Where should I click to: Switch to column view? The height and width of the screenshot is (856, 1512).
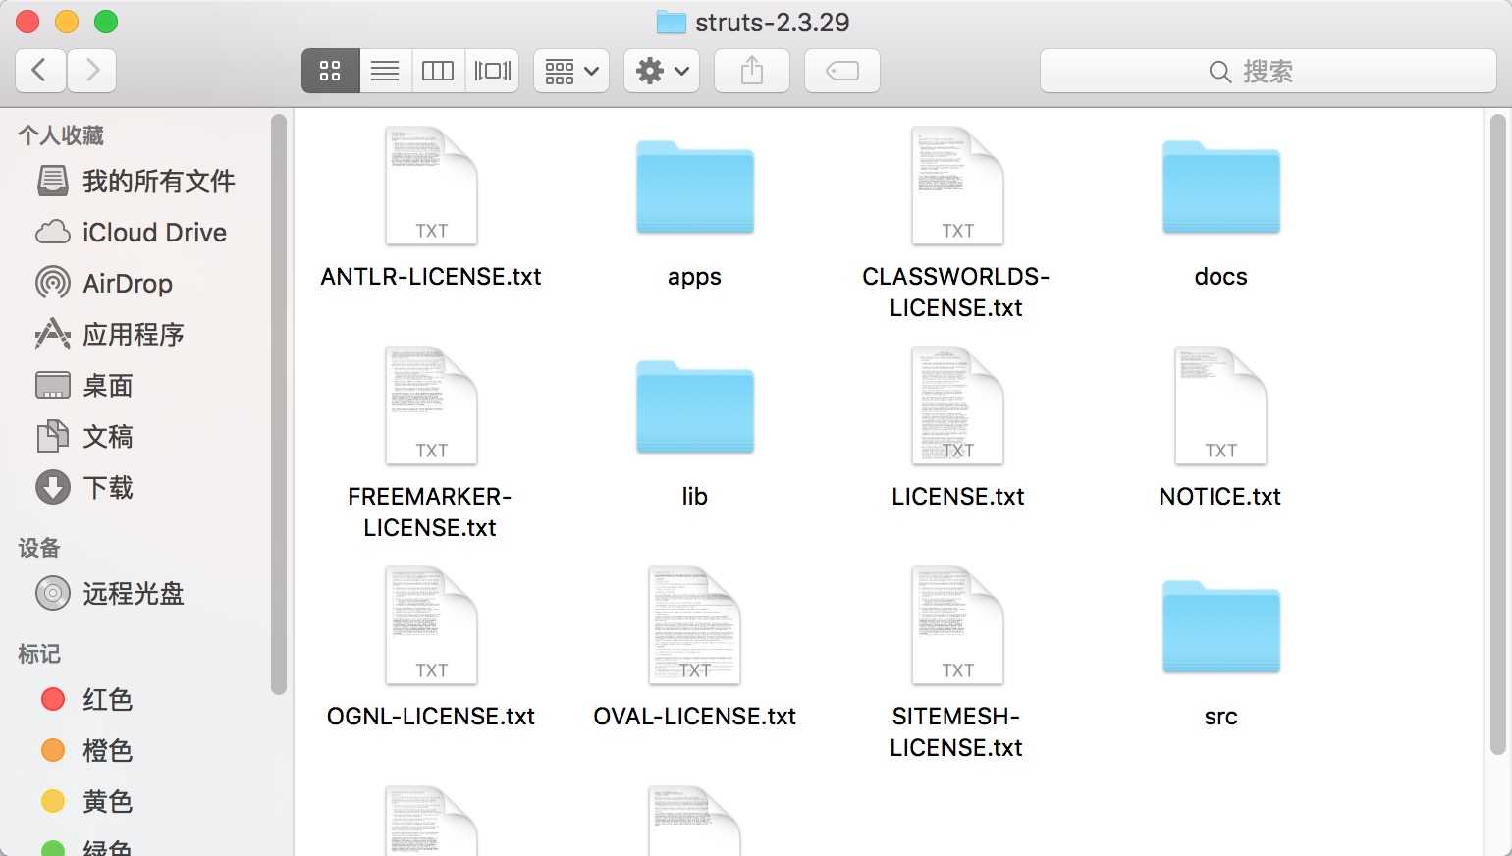tap(438, 71)
